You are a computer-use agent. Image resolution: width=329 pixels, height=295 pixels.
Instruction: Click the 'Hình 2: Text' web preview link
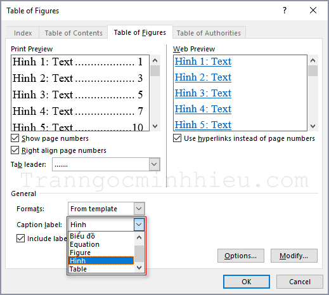click(x=203, y=77)
